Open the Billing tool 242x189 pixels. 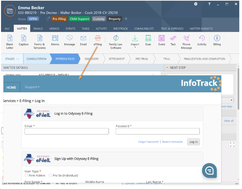click(217, 41)
